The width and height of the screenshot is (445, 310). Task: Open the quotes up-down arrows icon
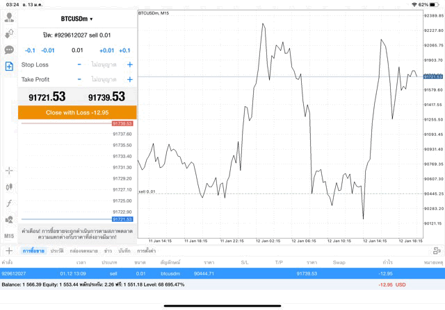(9, 34)
